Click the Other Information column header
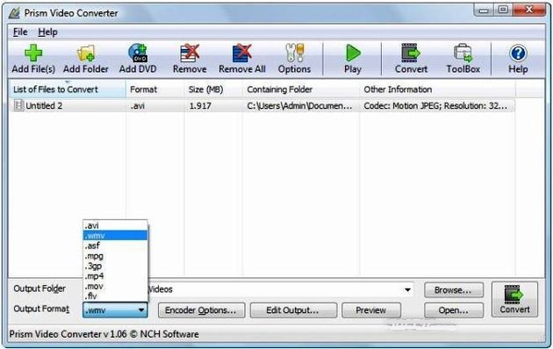 coord(437,89)
